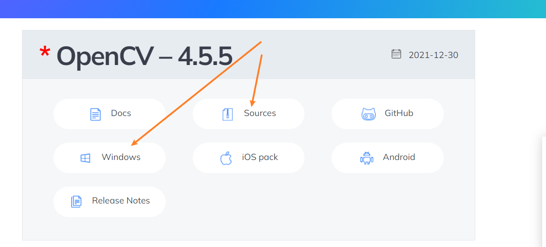Screen dimensions: 546x247
Task: Click the OpenCV – 4.5.5 heading
Action: tap(144, 56)
